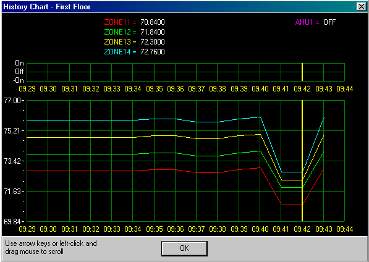Viewport: 369px width, 262px height.
Task: Click the top On label of the status chart
Action: (x=20, y=63)
